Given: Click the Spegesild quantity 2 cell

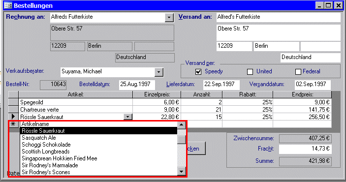Looking at the screenshot, I should click(202, 102).
